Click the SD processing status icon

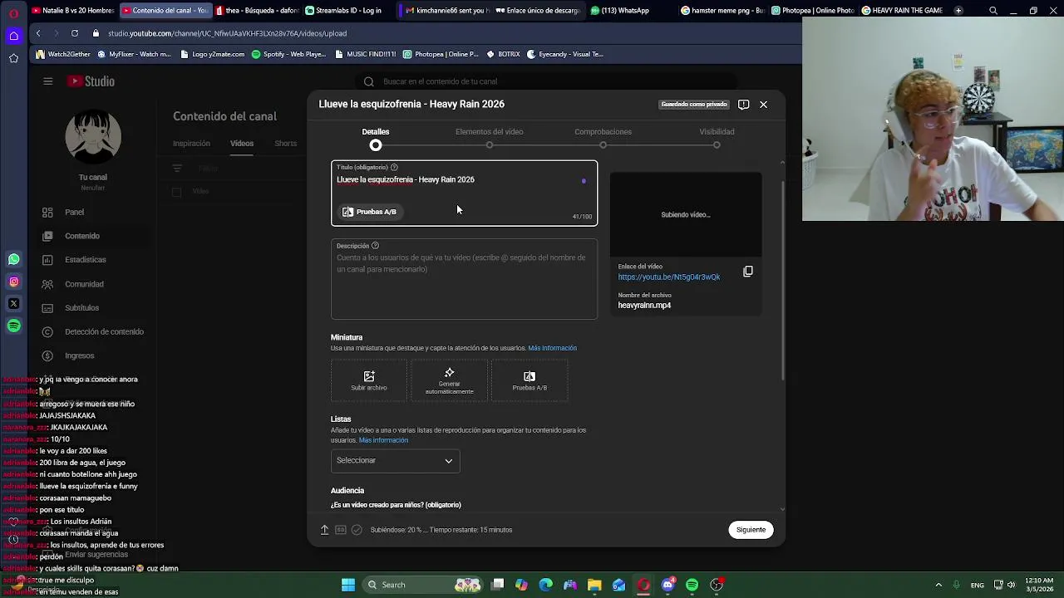[x=341, y=530]
